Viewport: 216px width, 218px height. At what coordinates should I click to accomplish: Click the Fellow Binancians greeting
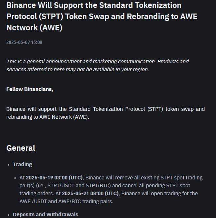pos(30,89)
